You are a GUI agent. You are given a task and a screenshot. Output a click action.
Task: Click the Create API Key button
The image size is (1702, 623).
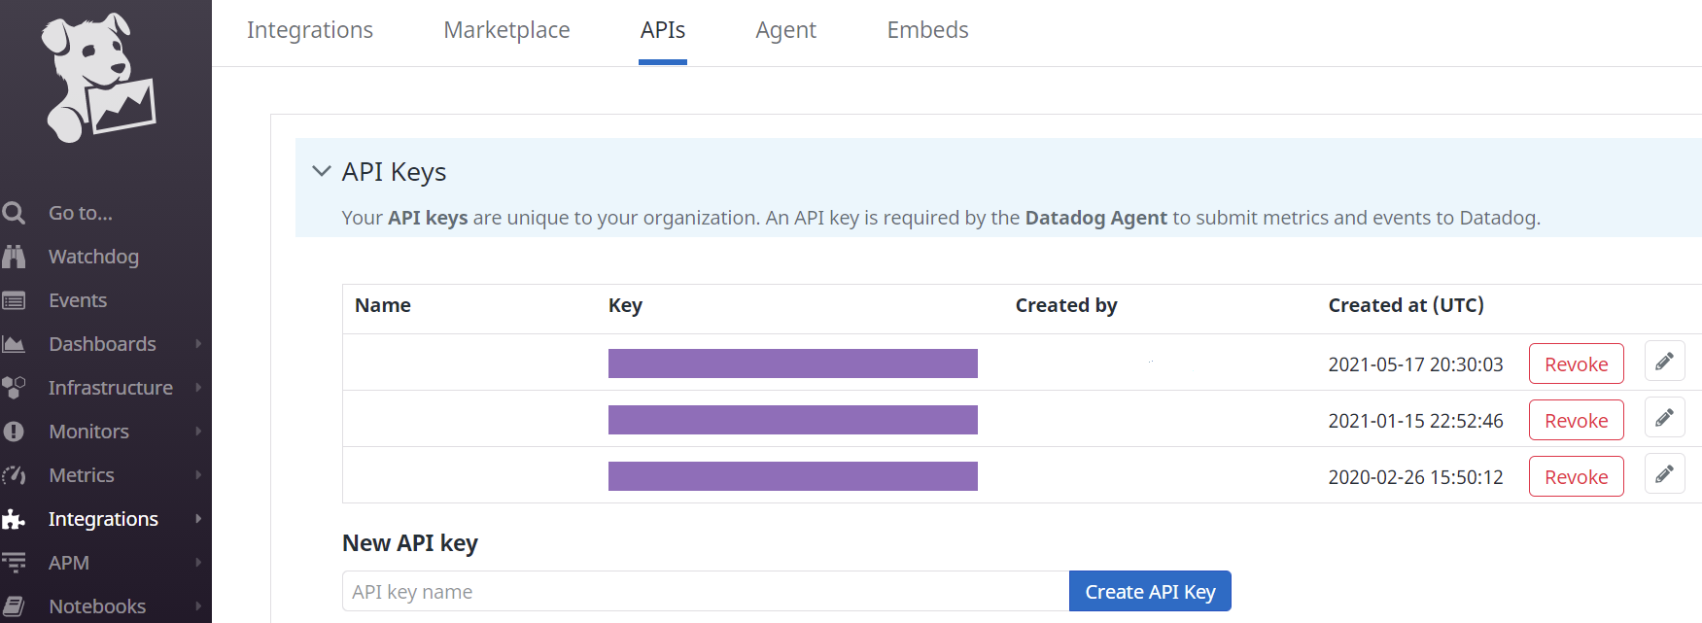coord(1150,591)
